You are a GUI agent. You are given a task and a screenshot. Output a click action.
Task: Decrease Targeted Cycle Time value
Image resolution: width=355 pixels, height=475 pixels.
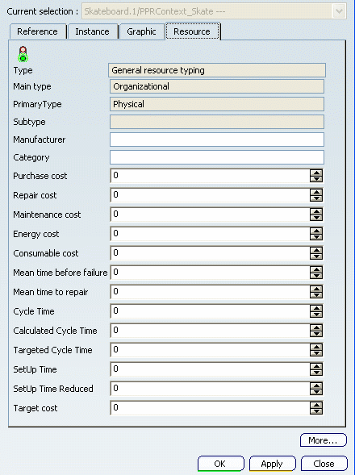point(316,353)
